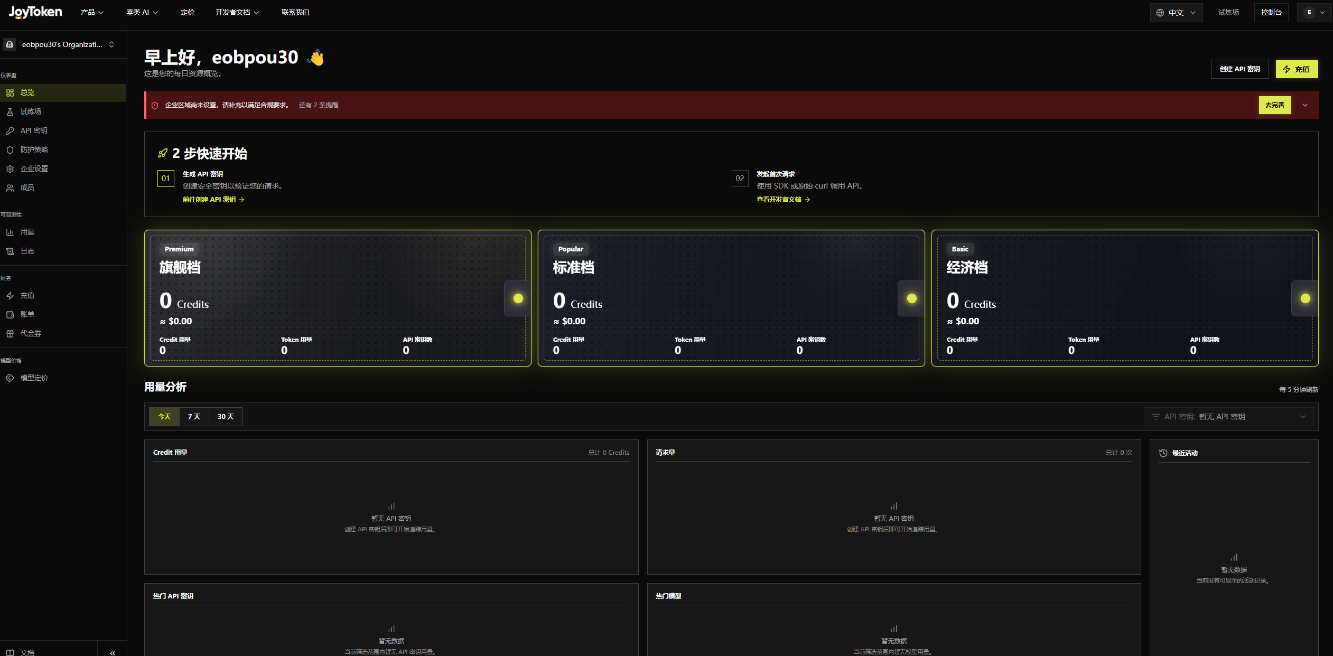Click the 02 step number box
Viewport: 1333px width, 656px height.
tap(740, 179)
